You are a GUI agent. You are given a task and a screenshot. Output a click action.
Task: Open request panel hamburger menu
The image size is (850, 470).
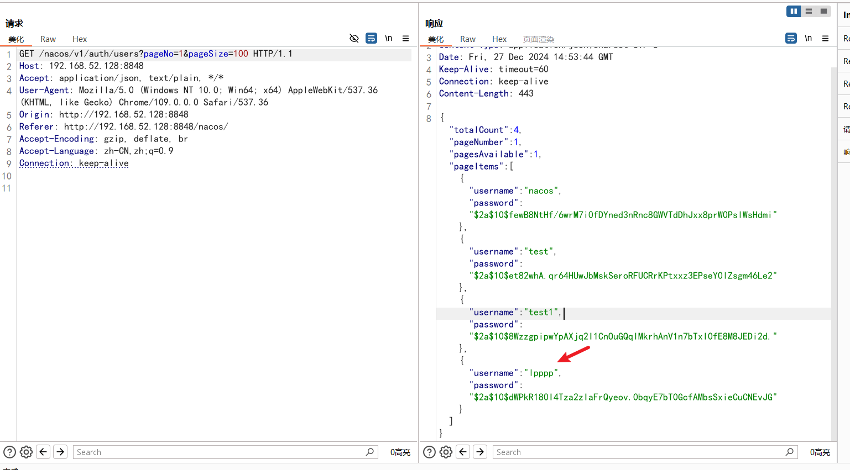[x=405, y=38]
